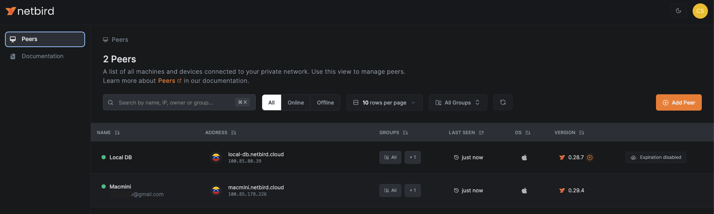Select the Online status filter
This screenshot has width=714, height=214.
point(296,103)
